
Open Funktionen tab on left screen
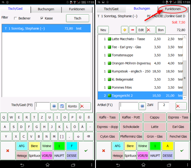77,9
